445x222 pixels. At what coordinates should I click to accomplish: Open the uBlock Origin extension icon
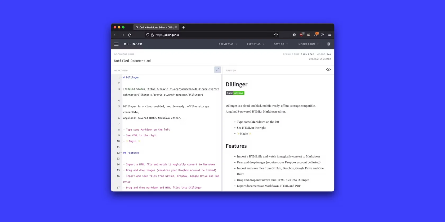(x=301, y=35)
